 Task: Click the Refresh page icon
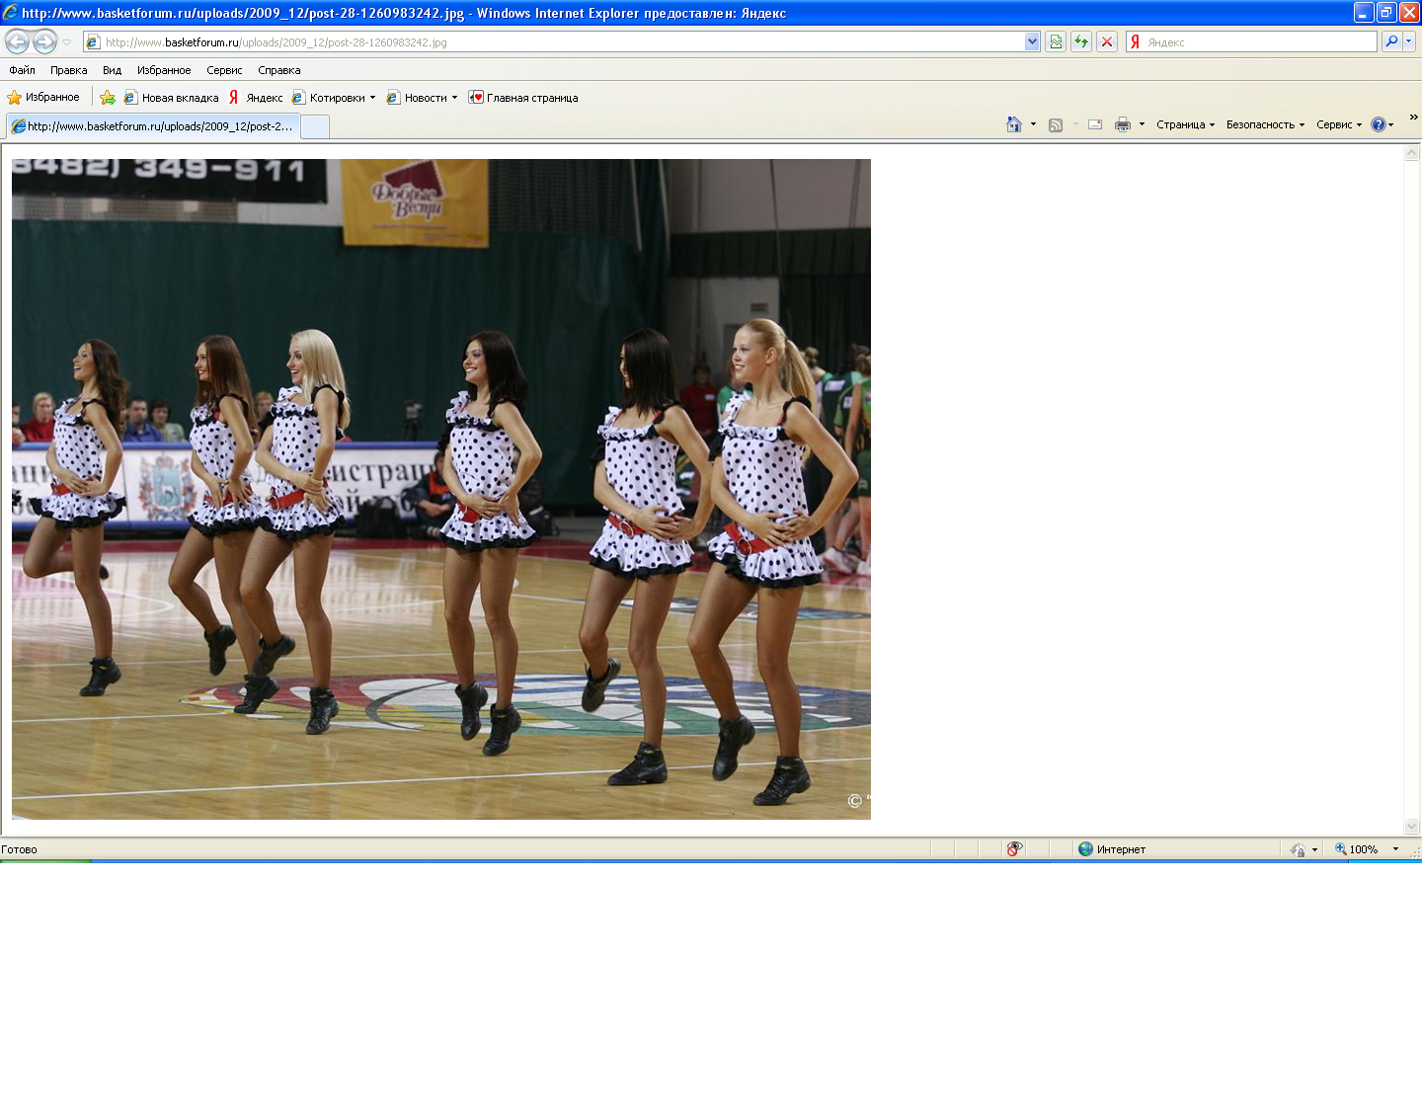click(x=1081, y=41)
